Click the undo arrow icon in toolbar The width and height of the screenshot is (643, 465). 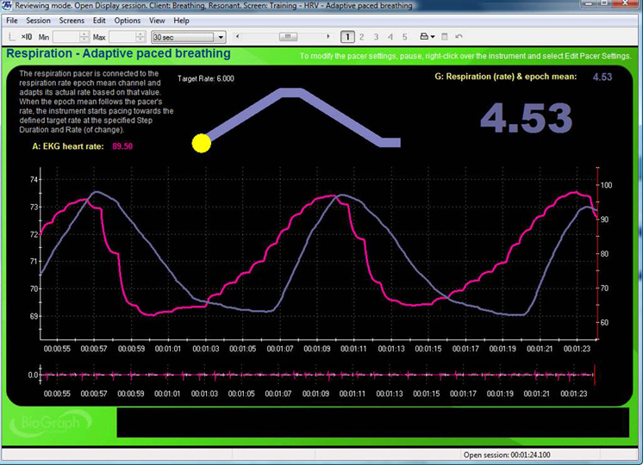[459, 37]
